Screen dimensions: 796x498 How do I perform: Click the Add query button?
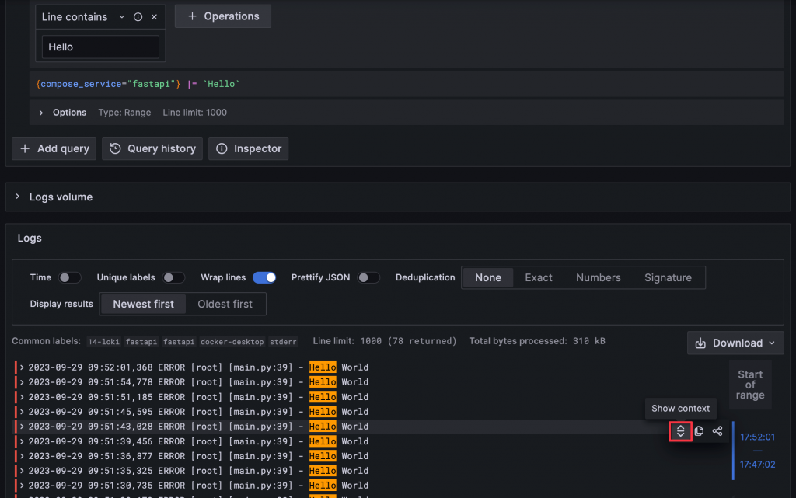(x=54, y=148)
